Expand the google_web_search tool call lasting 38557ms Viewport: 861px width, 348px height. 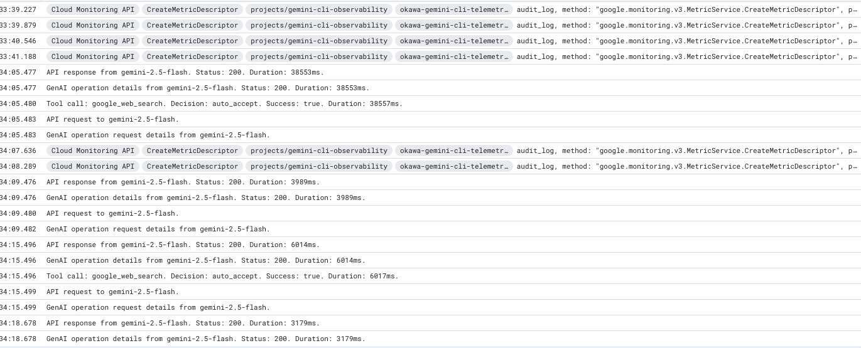(224, 103)
